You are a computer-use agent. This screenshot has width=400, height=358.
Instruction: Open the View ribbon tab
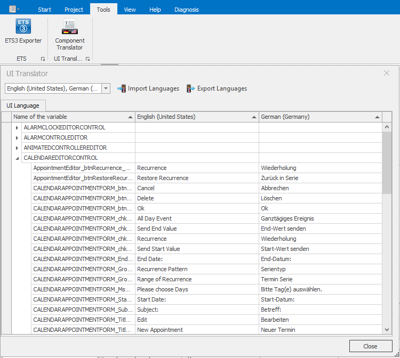click(130, 10)
